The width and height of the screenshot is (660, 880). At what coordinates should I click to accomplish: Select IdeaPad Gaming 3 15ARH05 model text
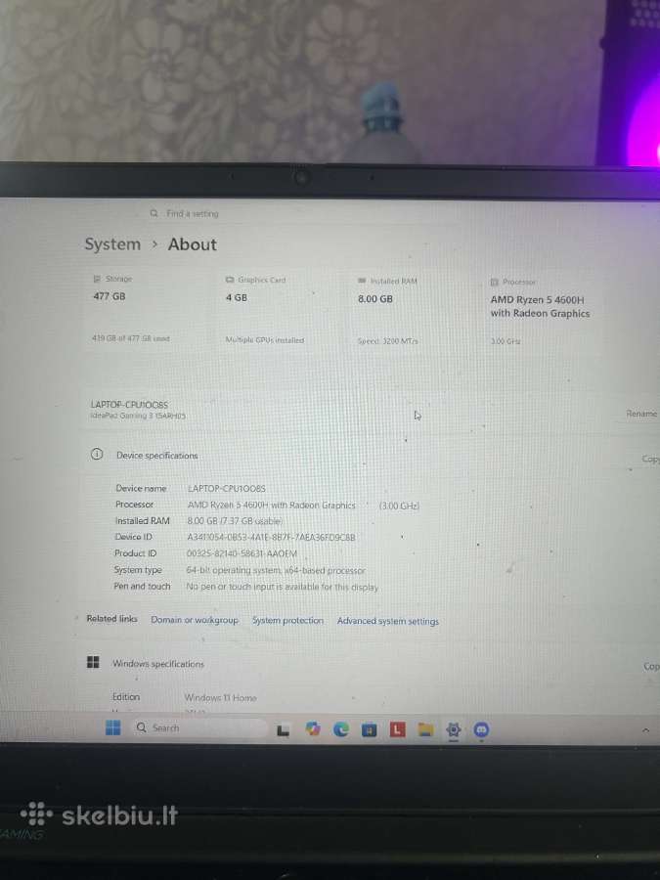tap(138, 416)
